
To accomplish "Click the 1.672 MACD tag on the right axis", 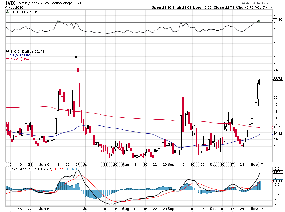I will pyautogui.click(x=278, y=172).
